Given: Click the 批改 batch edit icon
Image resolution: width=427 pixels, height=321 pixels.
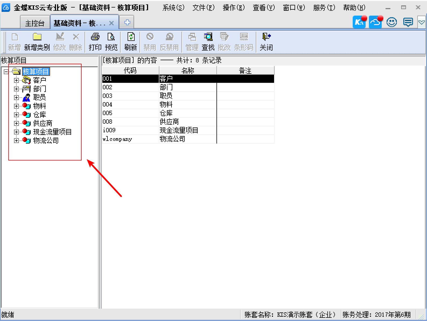Looking at the screenshot, I should pyautogui.click(x=224, y=37).
